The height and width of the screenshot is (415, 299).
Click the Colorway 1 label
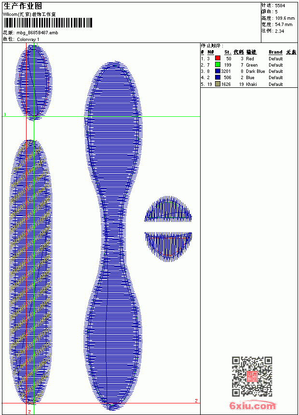[x=28, y=40]
